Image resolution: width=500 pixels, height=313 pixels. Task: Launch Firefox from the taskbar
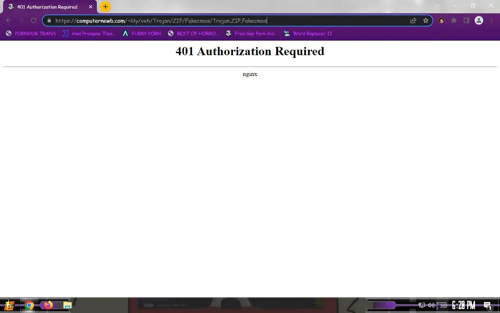pyautogui.click(x=48, y=305)
